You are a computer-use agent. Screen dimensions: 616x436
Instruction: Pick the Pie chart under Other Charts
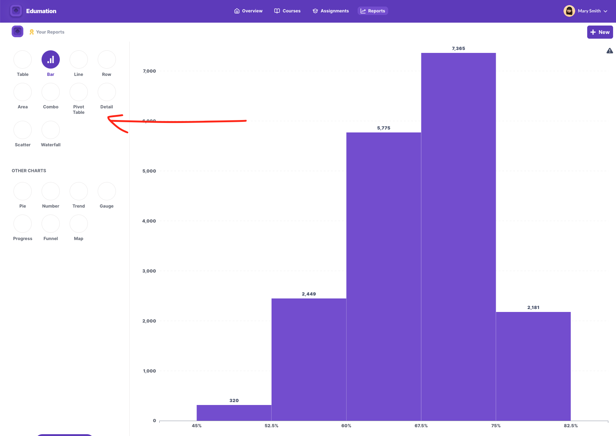tap(22, 191)
